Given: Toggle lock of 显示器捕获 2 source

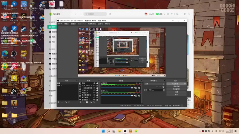Looking at the screenshot, I should point(97,95).
